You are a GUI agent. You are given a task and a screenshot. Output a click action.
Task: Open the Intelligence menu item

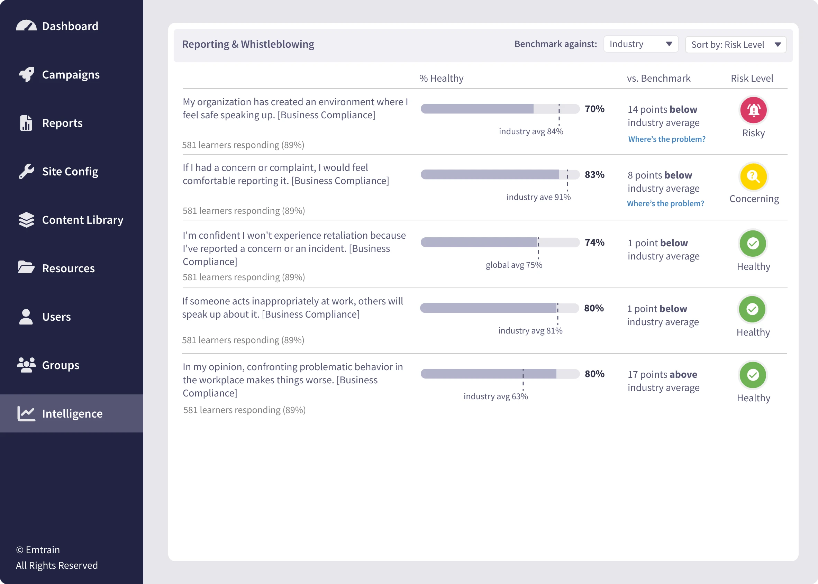point(72,413)
